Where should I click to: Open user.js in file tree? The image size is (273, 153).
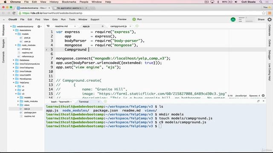[x=27, y=42]
